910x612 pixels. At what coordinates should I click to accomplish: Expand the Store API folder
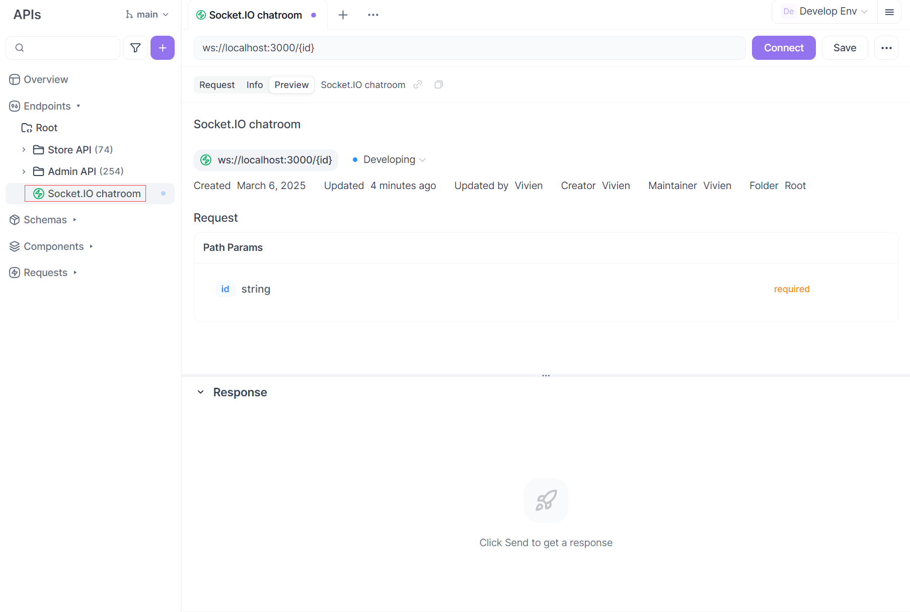click(24, 150)
